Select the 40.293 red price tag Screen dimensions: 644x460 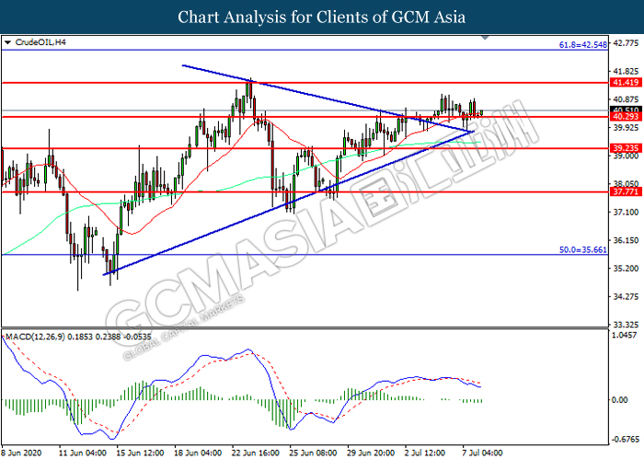[x=626, y=117]
